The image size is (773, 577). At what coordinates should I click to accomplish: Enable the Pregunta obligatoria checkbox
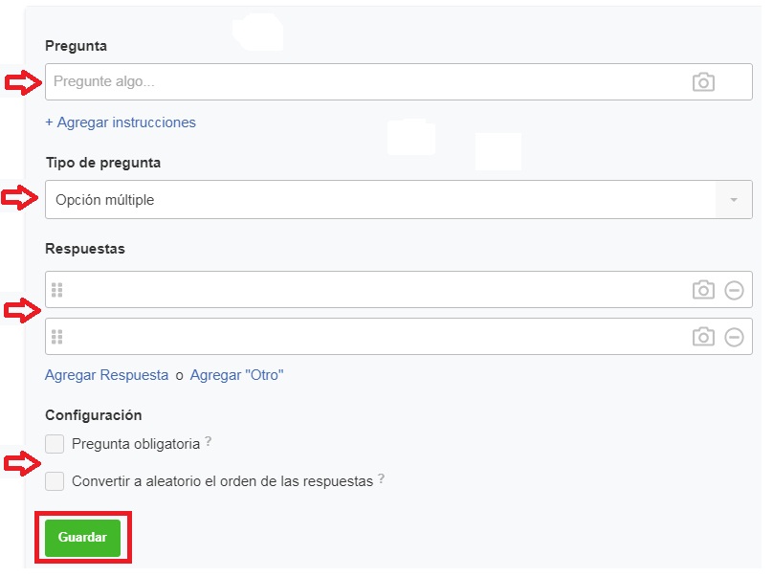[55, 444]
